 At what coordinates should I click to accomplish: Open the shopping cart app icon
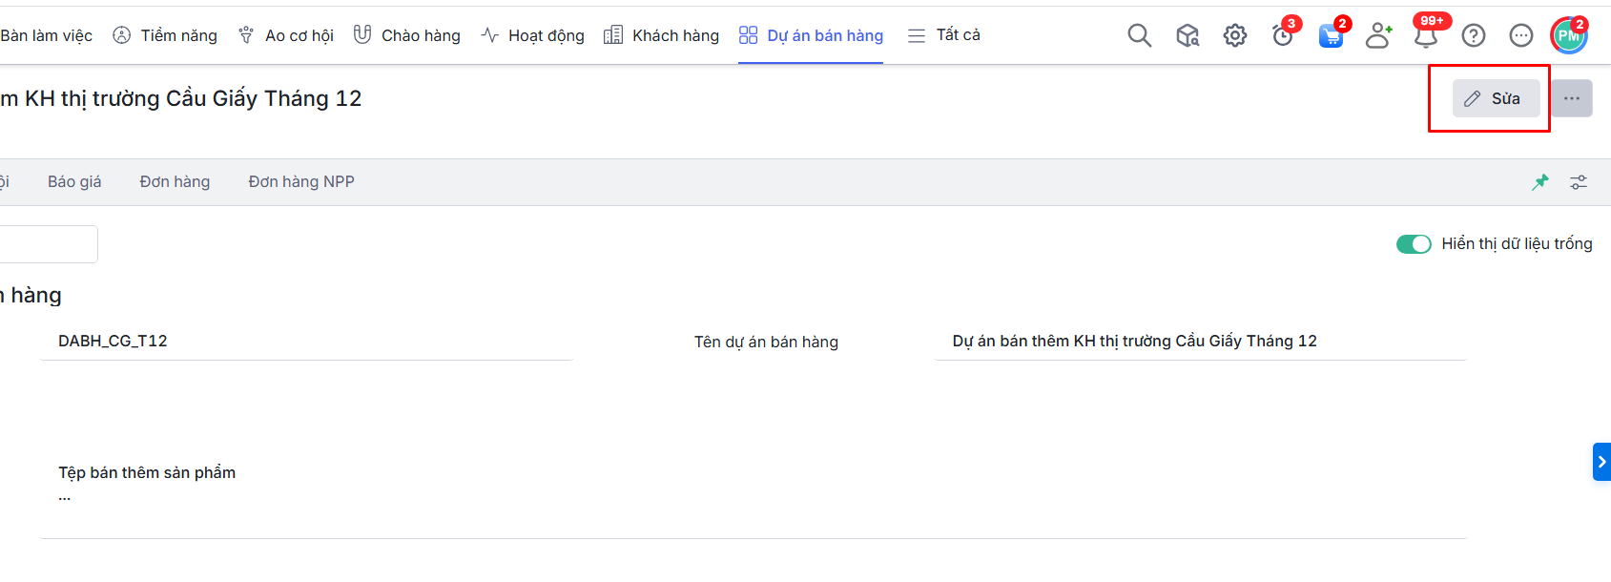1331,35
